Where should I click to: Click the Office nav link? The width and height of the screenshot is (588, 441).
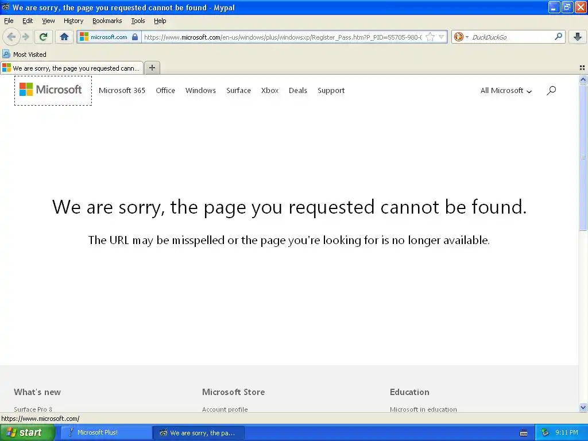165,90
